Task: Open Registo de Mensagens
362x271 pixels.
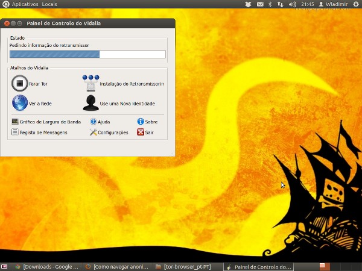Action: 39,132
